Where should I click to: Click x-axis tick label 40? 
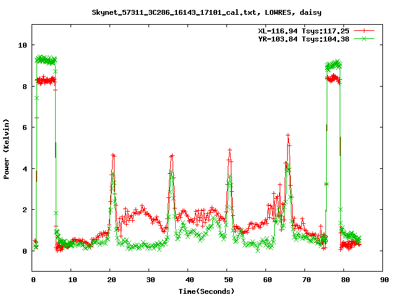[189, 280]
